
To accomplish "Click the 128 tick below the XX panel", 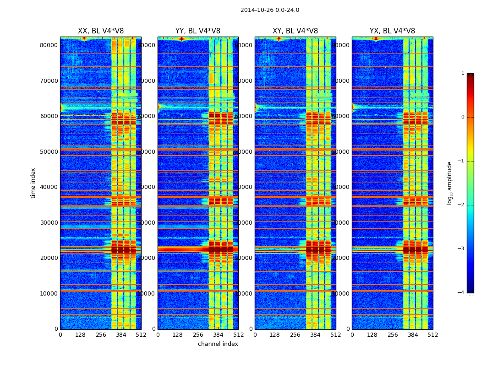I will point(80,335).
